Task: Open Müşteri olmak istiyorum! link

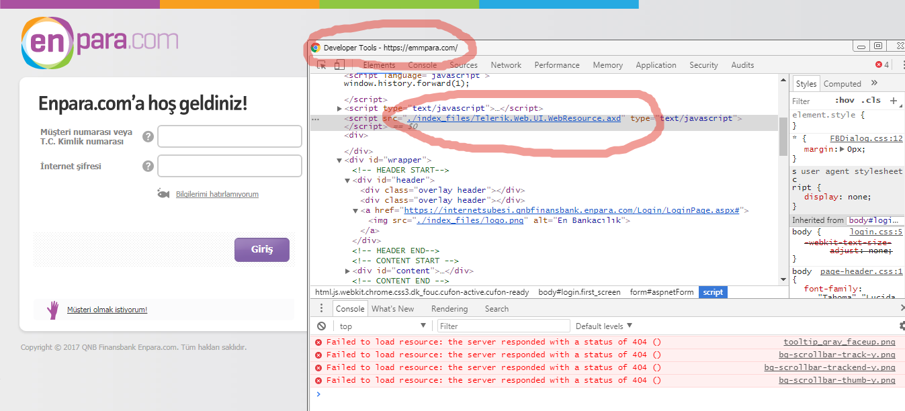Action: 107,310
